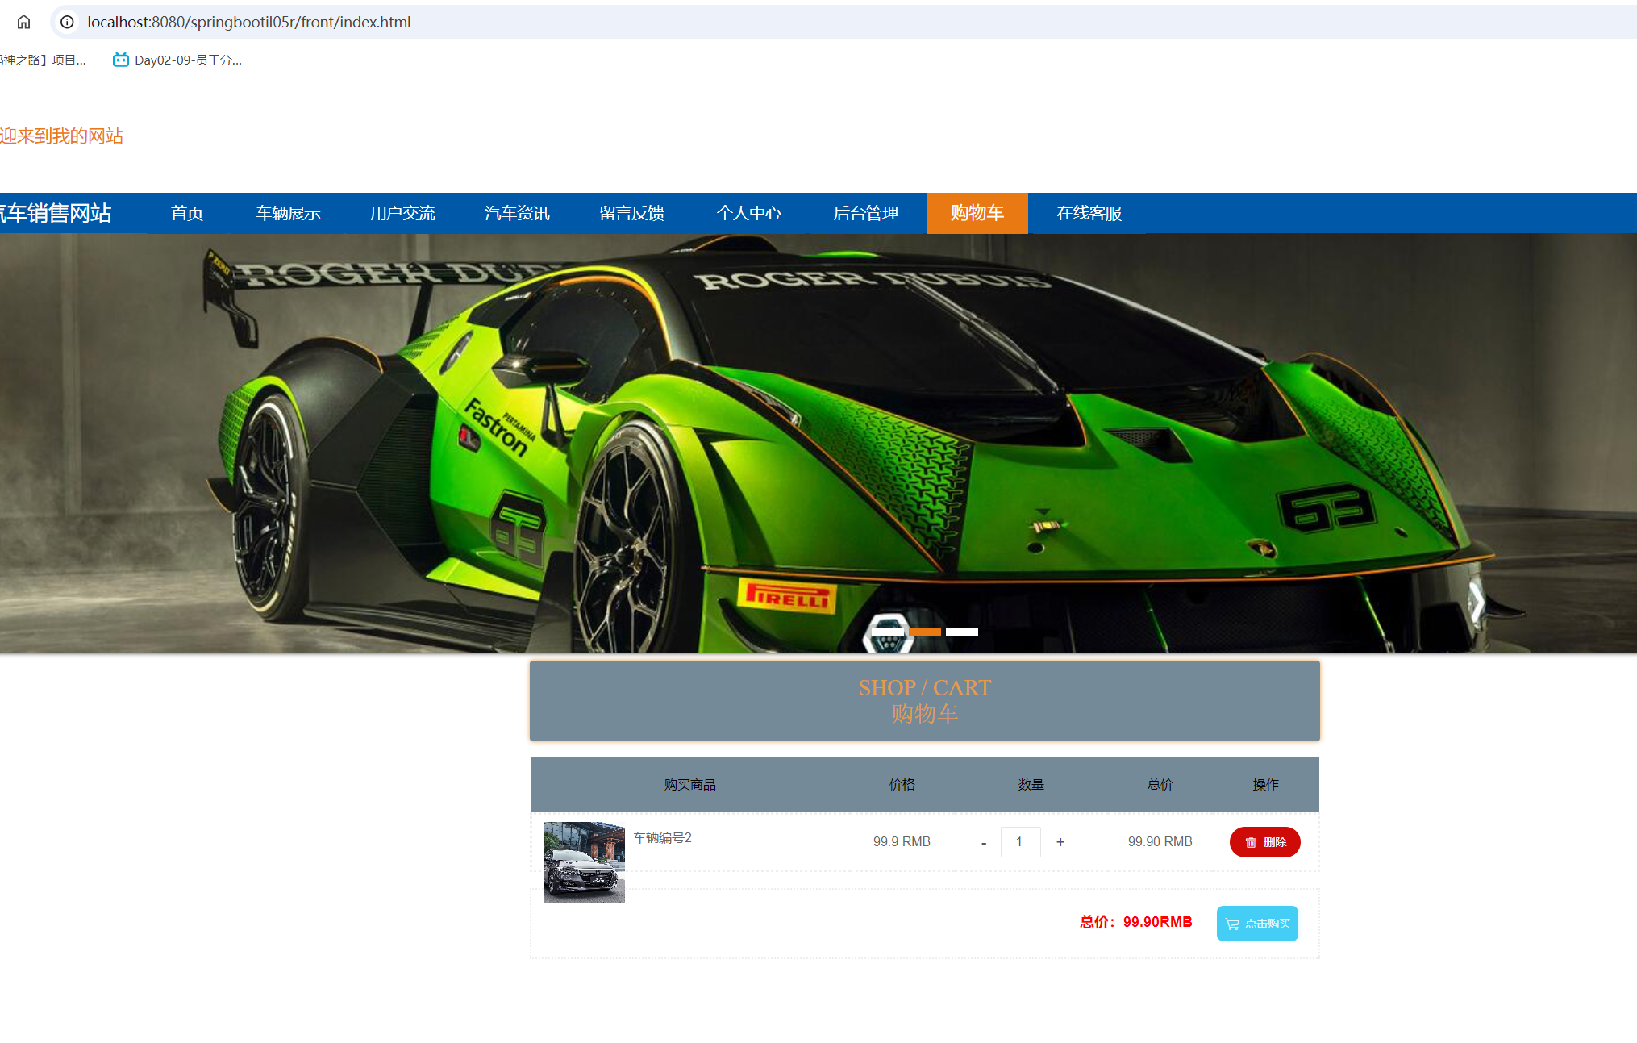Image resolution: width=1637 pixels, height=1043 pixels.
Task: Click the browser home icon
Action: click(x=23, y=22)
